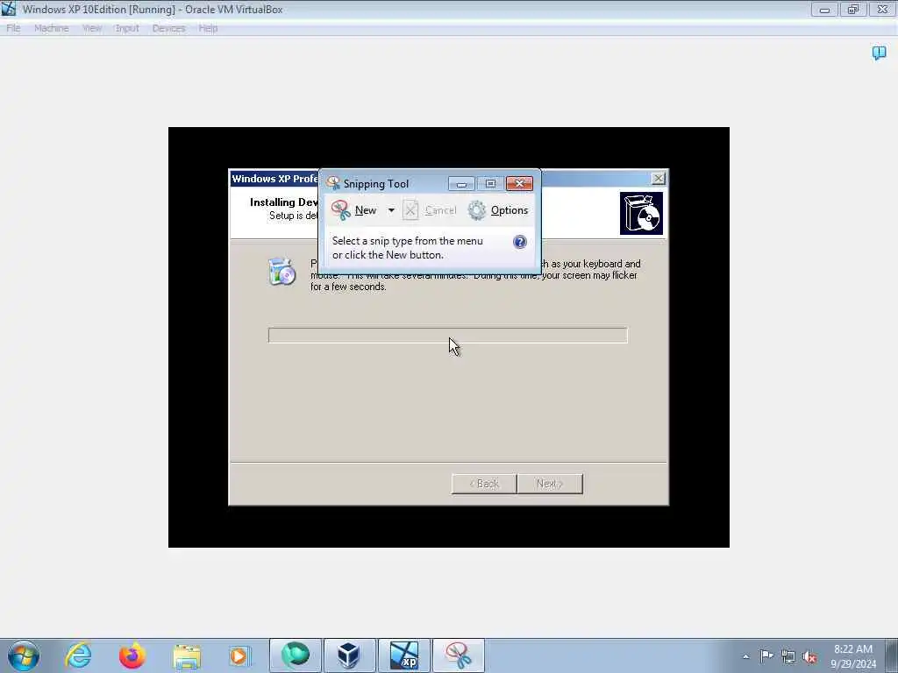The image size is (898, 673).
Task: Show hidden system tray icons
Action: [745, 656]
